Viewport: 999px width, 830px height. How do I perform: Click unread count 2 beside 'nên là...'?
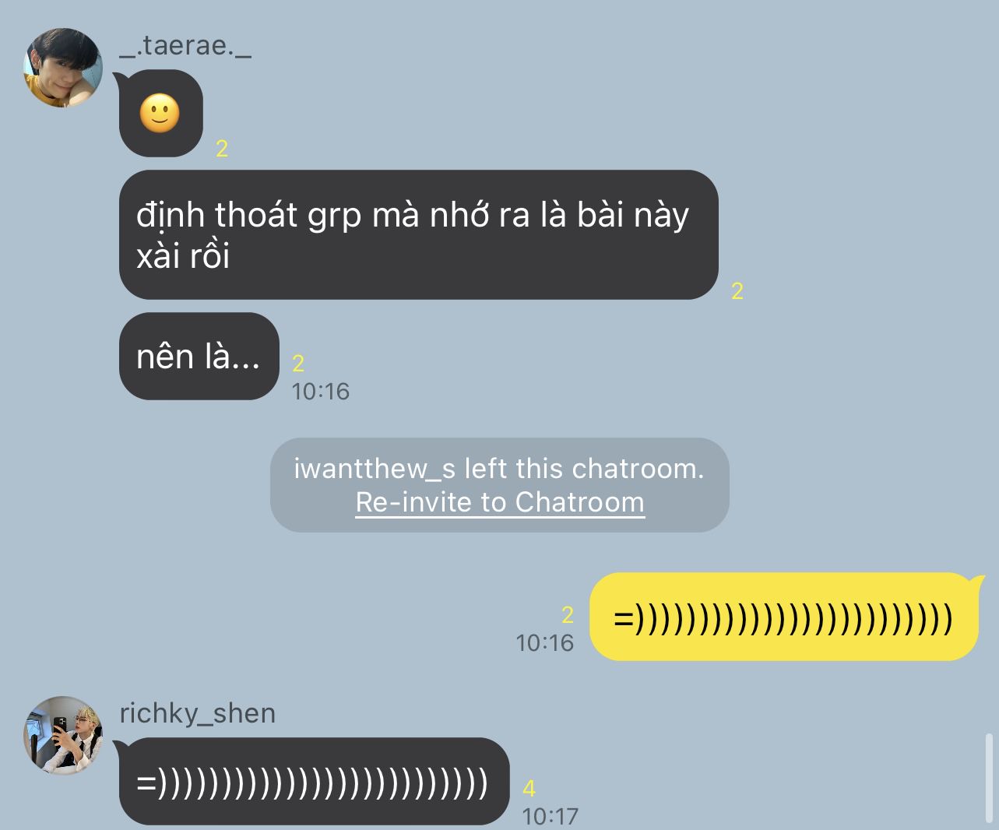[298, 363]
